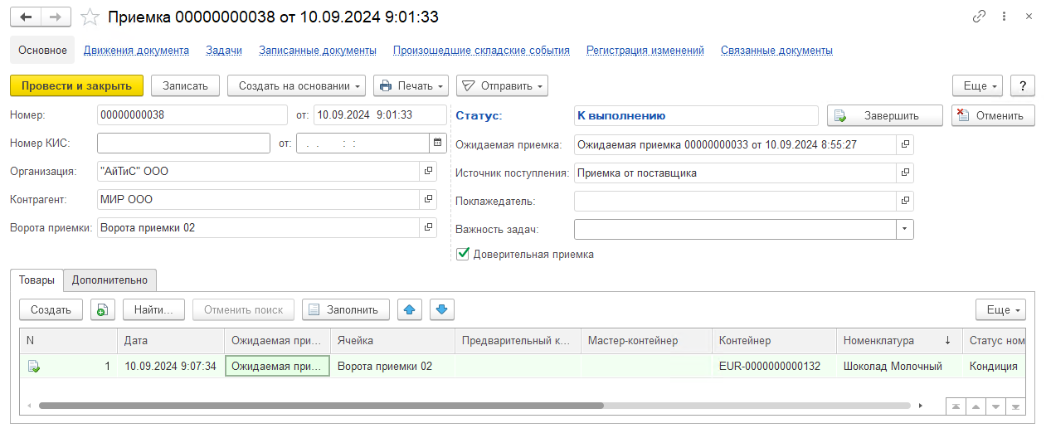Focus the Номер field

coord(192,115)
